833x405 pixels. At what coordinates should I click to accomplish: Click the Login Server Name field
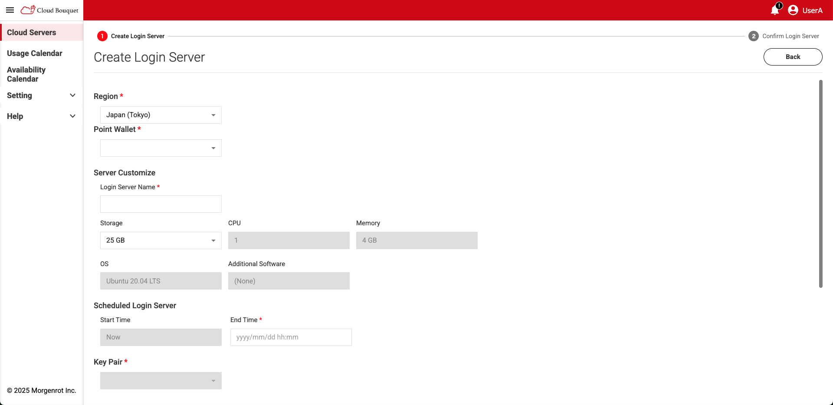point(161,204)
